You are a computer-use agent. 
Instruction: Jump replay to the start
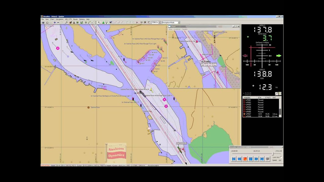(234, 159)
